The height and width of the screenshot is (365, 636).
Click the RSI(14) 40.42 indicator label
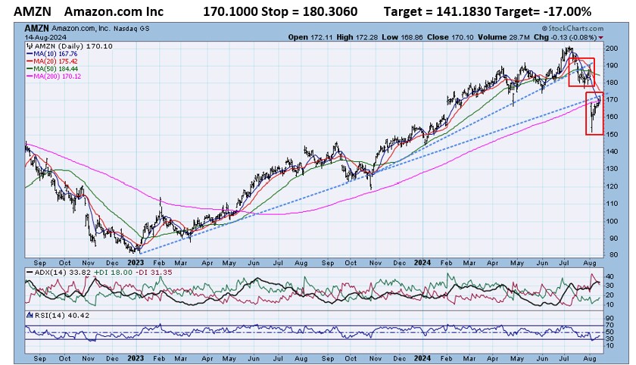[x=61, y=315]
